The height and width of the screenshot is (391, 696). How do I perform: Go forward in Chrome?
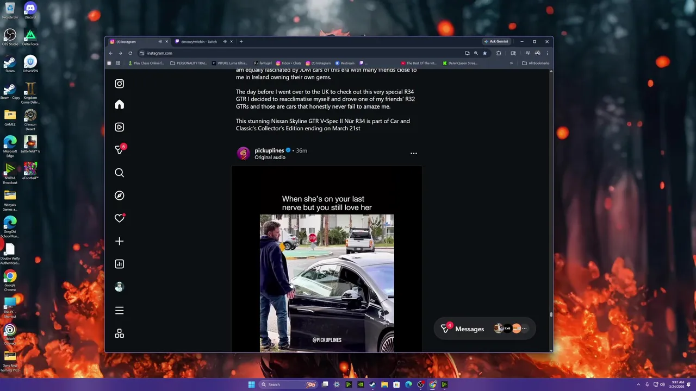(x=120, y=53)
